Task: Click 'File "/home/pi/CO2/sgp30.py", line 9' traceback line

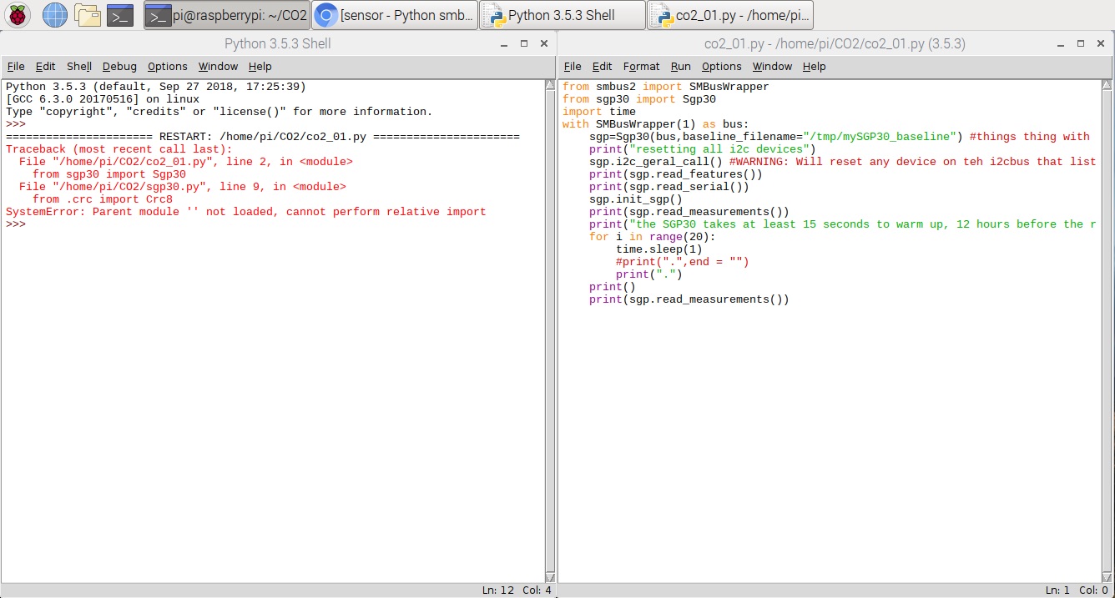Action: [183, 187]
